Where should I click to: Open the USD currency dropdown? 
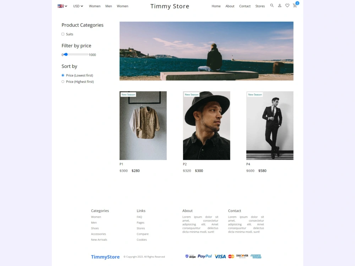(77, 6)
